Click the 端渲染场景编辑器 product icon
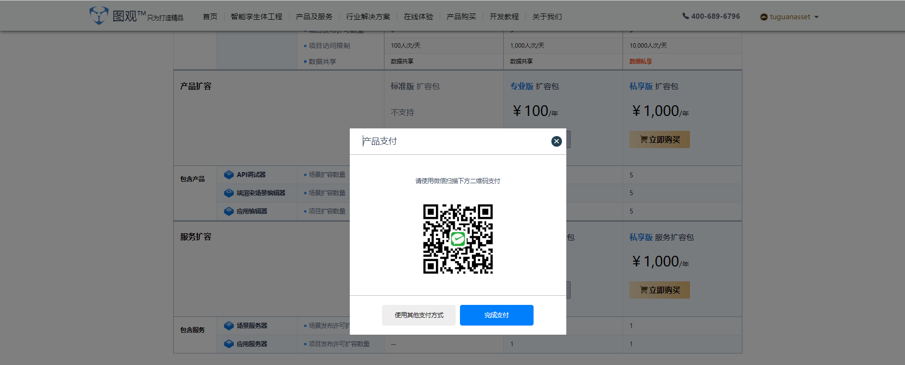This screenshot has height=365, width=905. click(x=229, y=193)
